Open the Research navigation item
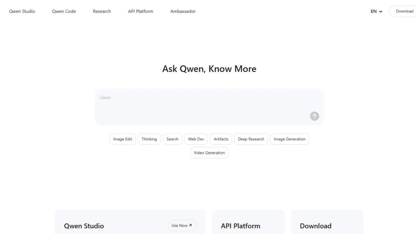 102,11
